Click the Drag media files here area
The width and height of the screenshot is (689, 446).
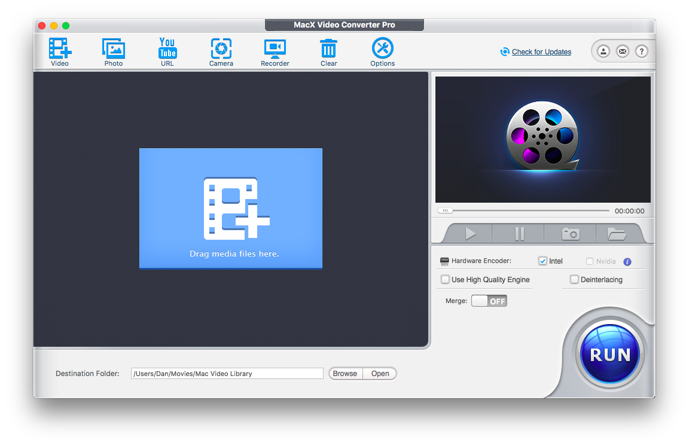[231, 208]
